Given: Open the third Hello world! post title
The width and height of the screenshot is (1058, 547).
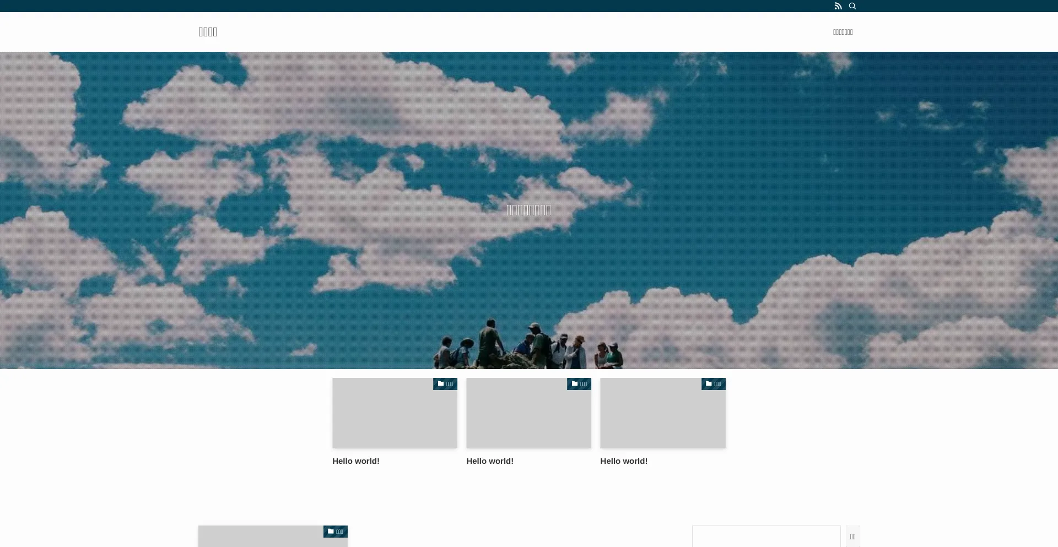Looking at the screenshot, I should [623, 461].
